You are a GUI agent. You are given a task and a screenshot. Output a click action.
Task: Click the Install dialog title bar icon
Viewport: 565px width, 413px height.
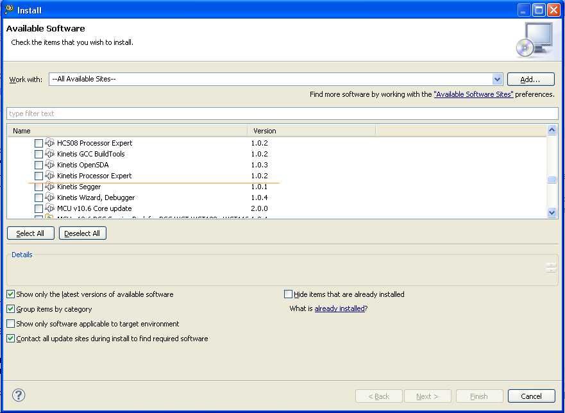[x=10, y=10]
